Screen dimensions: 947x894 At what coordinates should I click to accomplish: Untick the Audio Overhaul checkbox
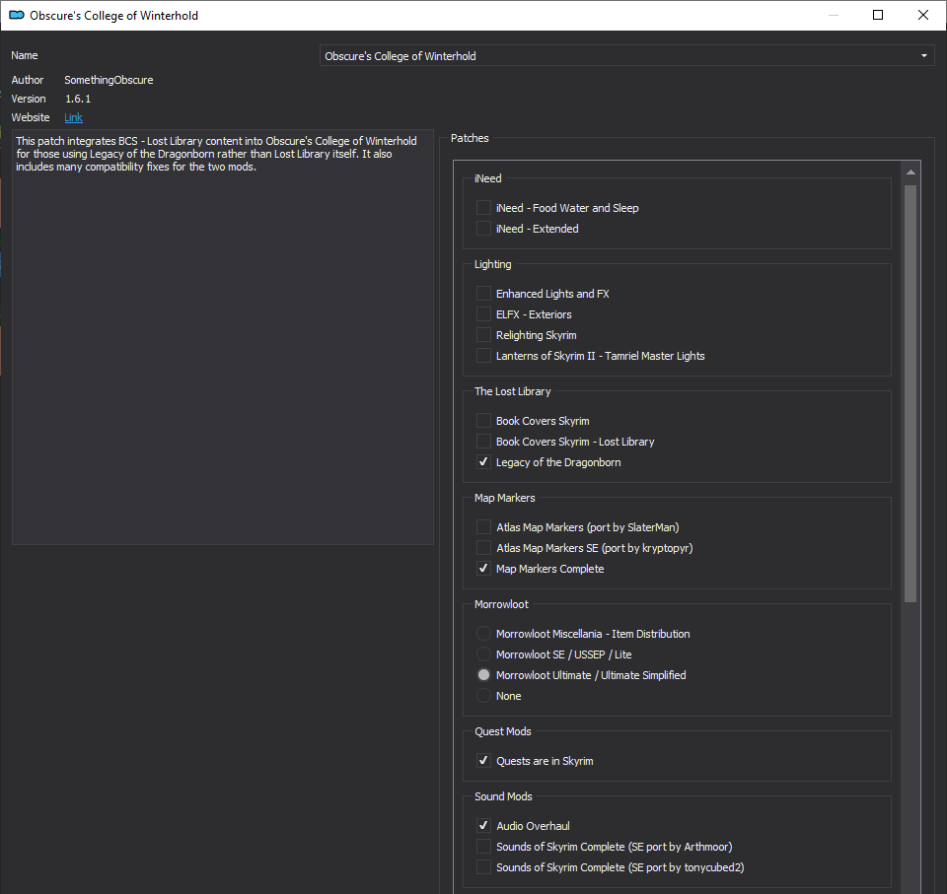click(x=483, y=825)
